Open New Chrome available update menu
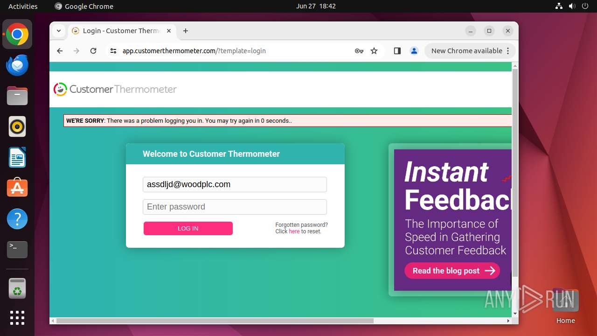Viewport: 597px width, 336px height. click(x=470, y=51)
